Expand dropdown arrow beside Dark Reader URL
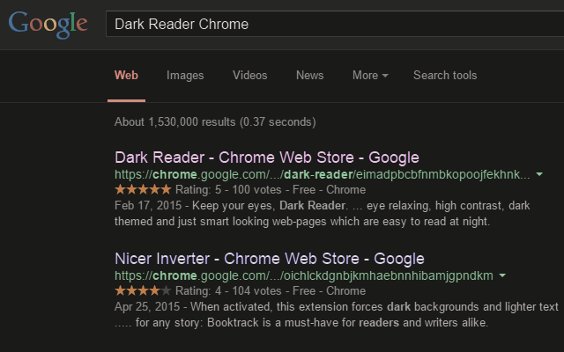564x352 pixels. (x=539, y=174)
